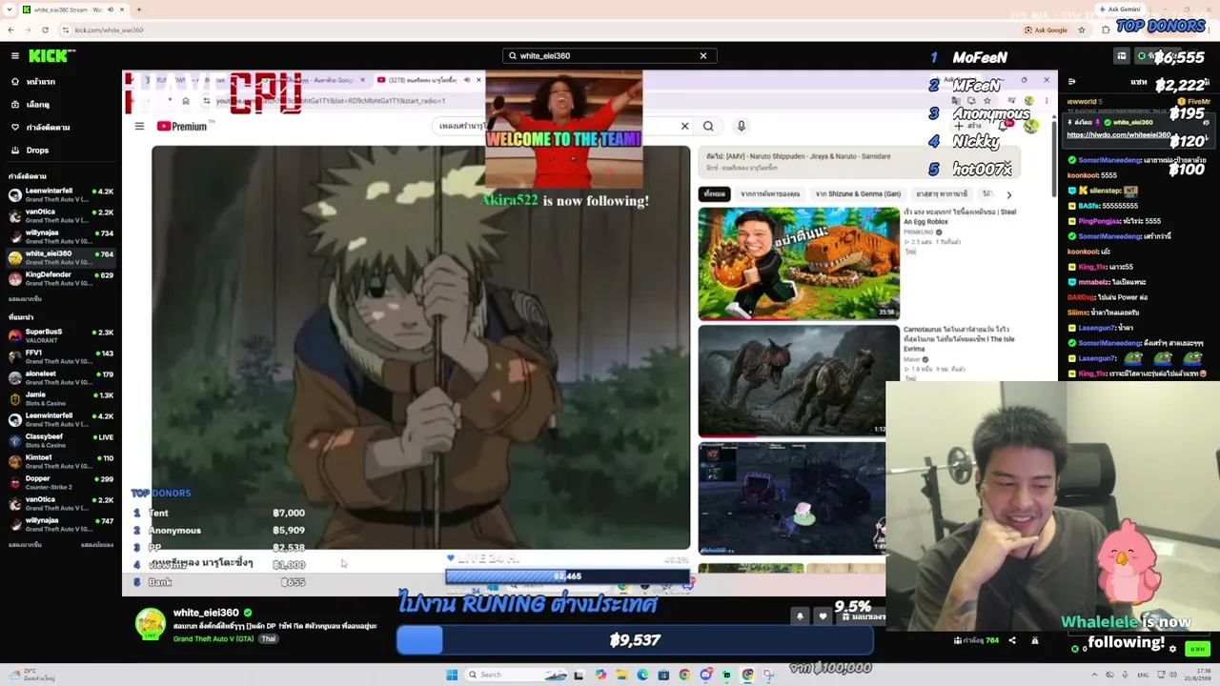Click the Kick search box with white_eiei360

click(x=609, y=56)
